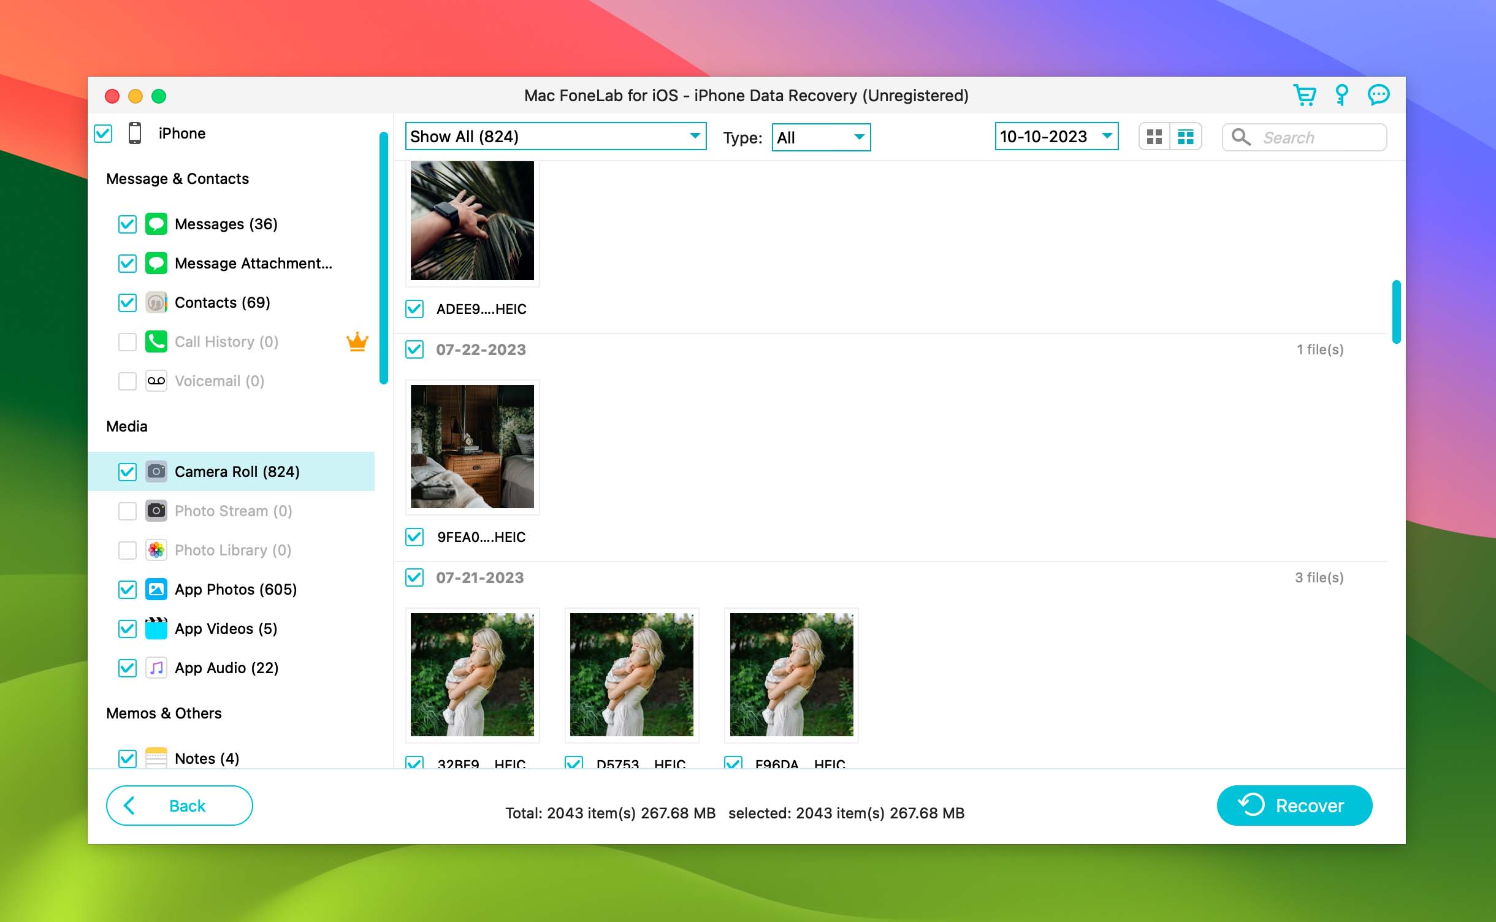
Task: Click the Messages green bubble icon
Action: [156, 224]
